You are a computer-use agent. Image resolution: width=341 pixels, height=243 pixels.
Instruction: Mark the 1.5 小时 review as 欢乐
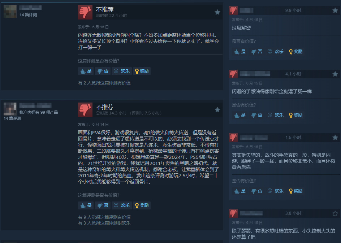[x=275, y=191]
